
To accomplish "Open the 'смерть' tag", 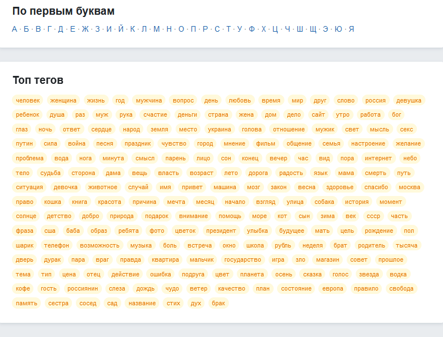I will click(x=376, y=173).
